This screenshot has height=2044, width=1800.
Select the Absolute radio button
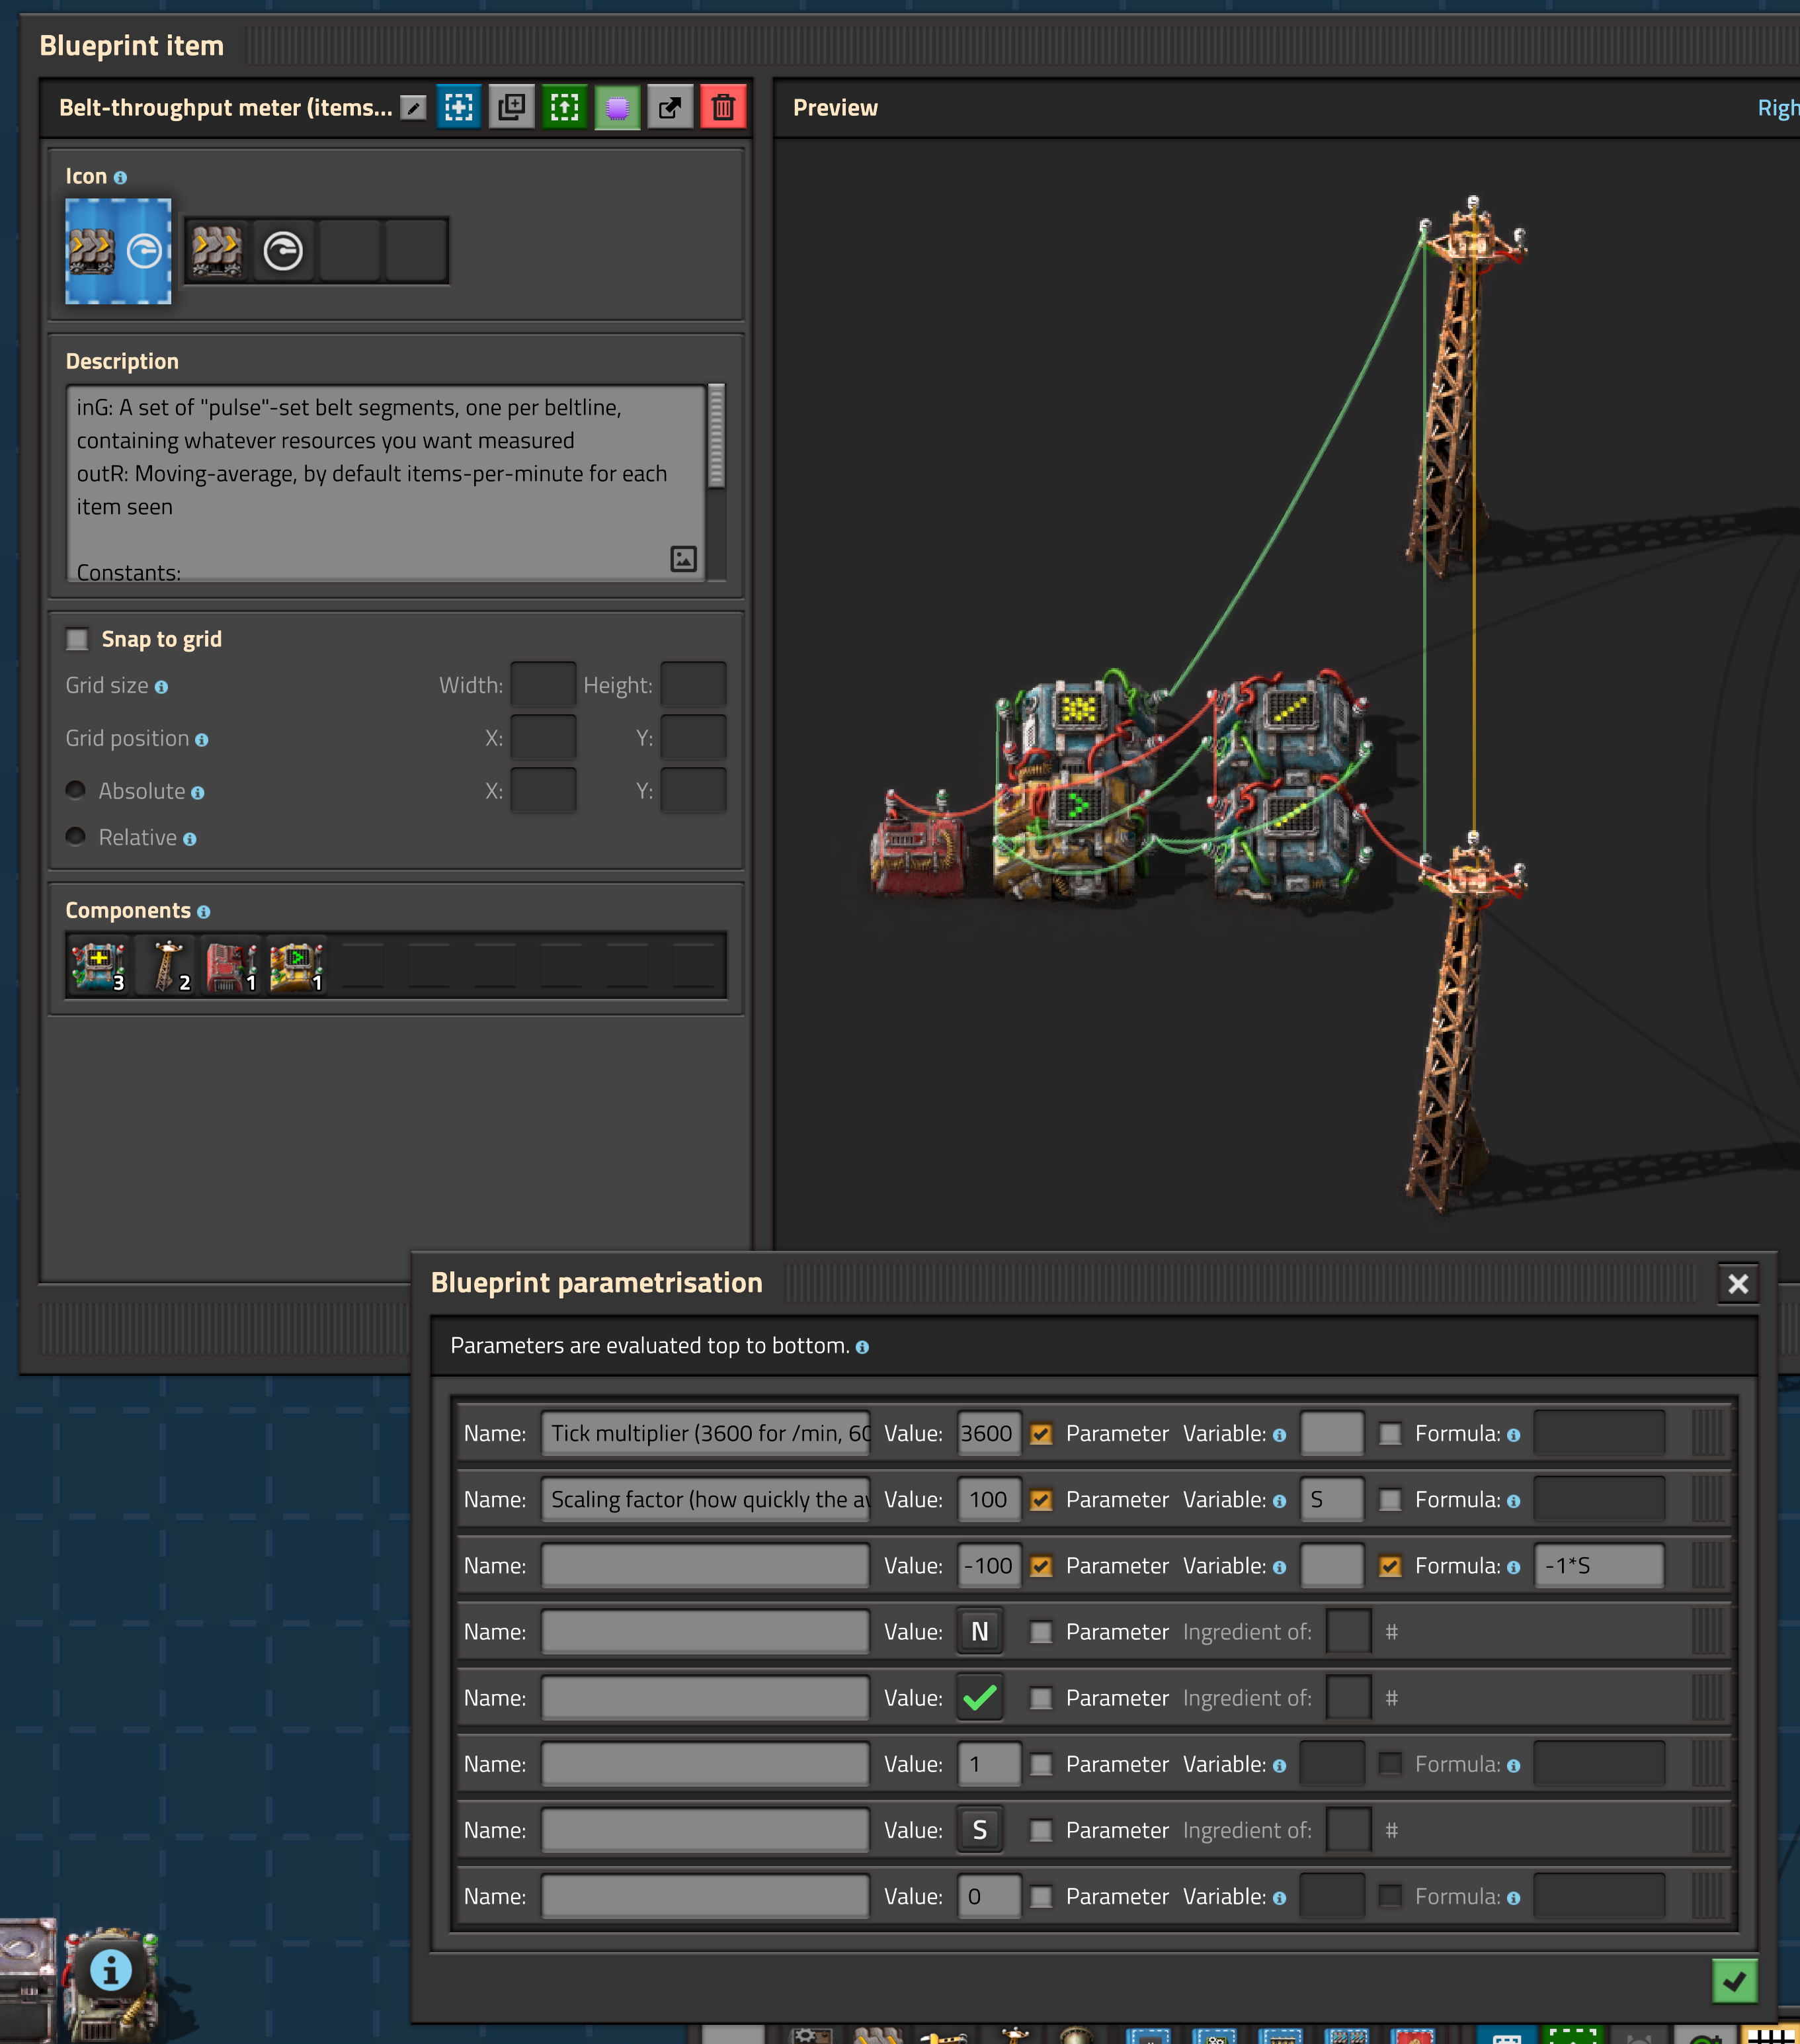tap(76, 790)
